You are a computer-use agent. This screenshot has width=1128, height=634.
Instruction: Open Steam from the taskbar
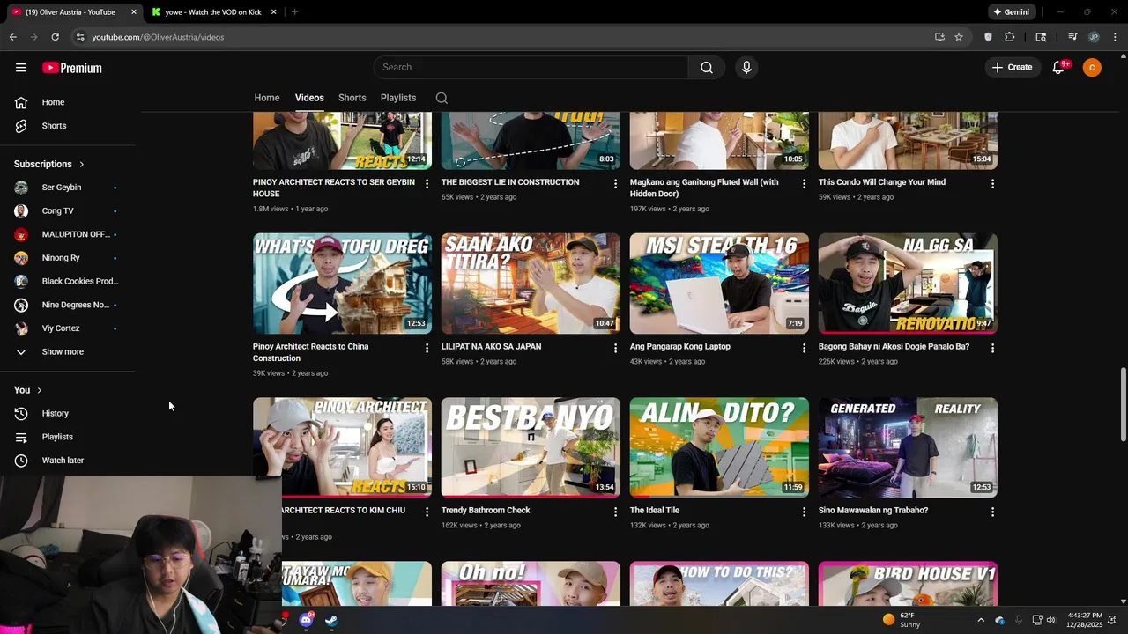click(331, 620)
